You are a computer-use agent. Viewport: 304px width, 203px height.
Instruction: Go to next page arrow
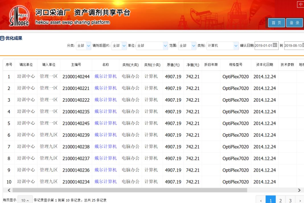point(299,200)
